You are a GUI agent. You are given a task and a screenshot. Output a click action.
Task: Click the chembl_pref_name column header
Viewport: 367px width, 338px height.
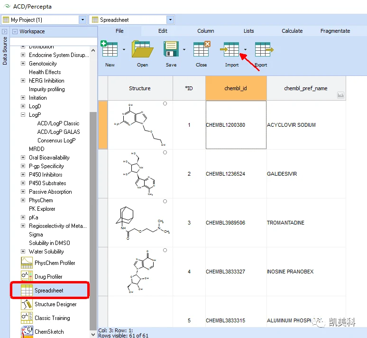[x=306, y=88]
